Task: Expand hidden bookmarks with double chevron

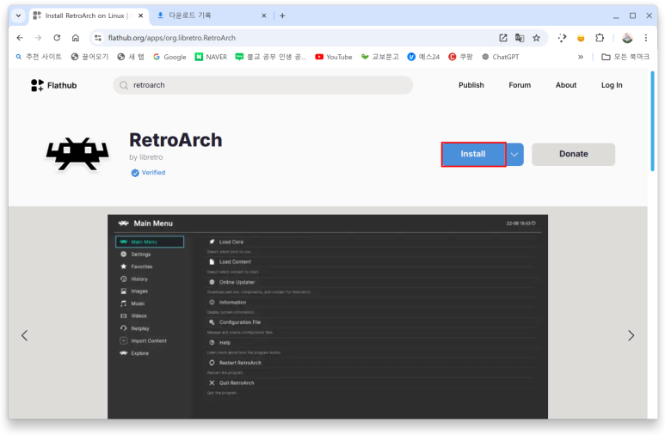Action: click(580, 57)
